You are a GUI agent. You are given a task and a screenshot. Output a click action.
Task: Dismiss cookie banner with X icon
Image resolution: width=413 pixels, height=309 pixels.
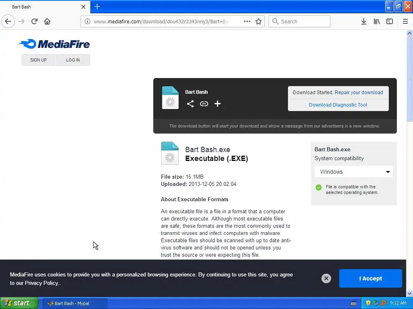tap(326, 278)
